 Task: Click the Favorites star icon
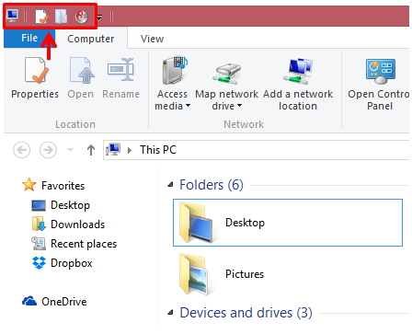coord(29,185)
